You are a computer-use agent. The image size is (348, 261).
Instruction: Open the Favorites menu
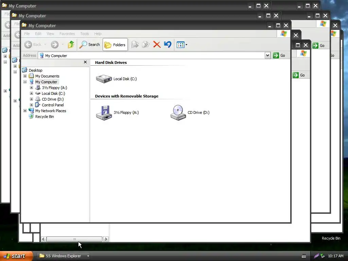click(x=67, y=34)
